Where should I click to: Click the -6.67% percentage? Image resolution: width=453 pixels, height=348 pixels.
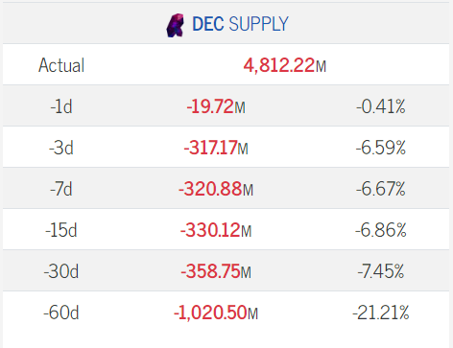(x=381, y=189)
